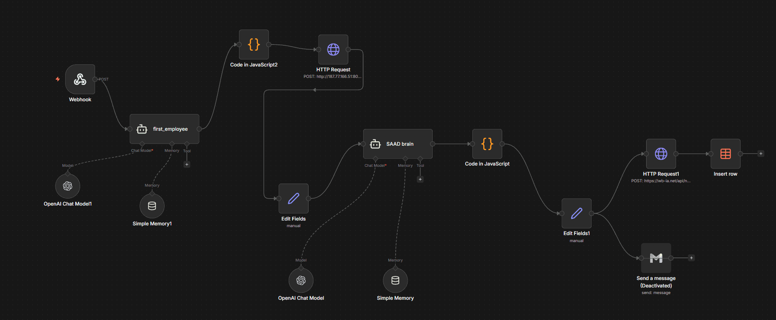Click first_employee Chat Model connector diamond
The height and width of the screenshot is (320, 776).
[142, 144]
